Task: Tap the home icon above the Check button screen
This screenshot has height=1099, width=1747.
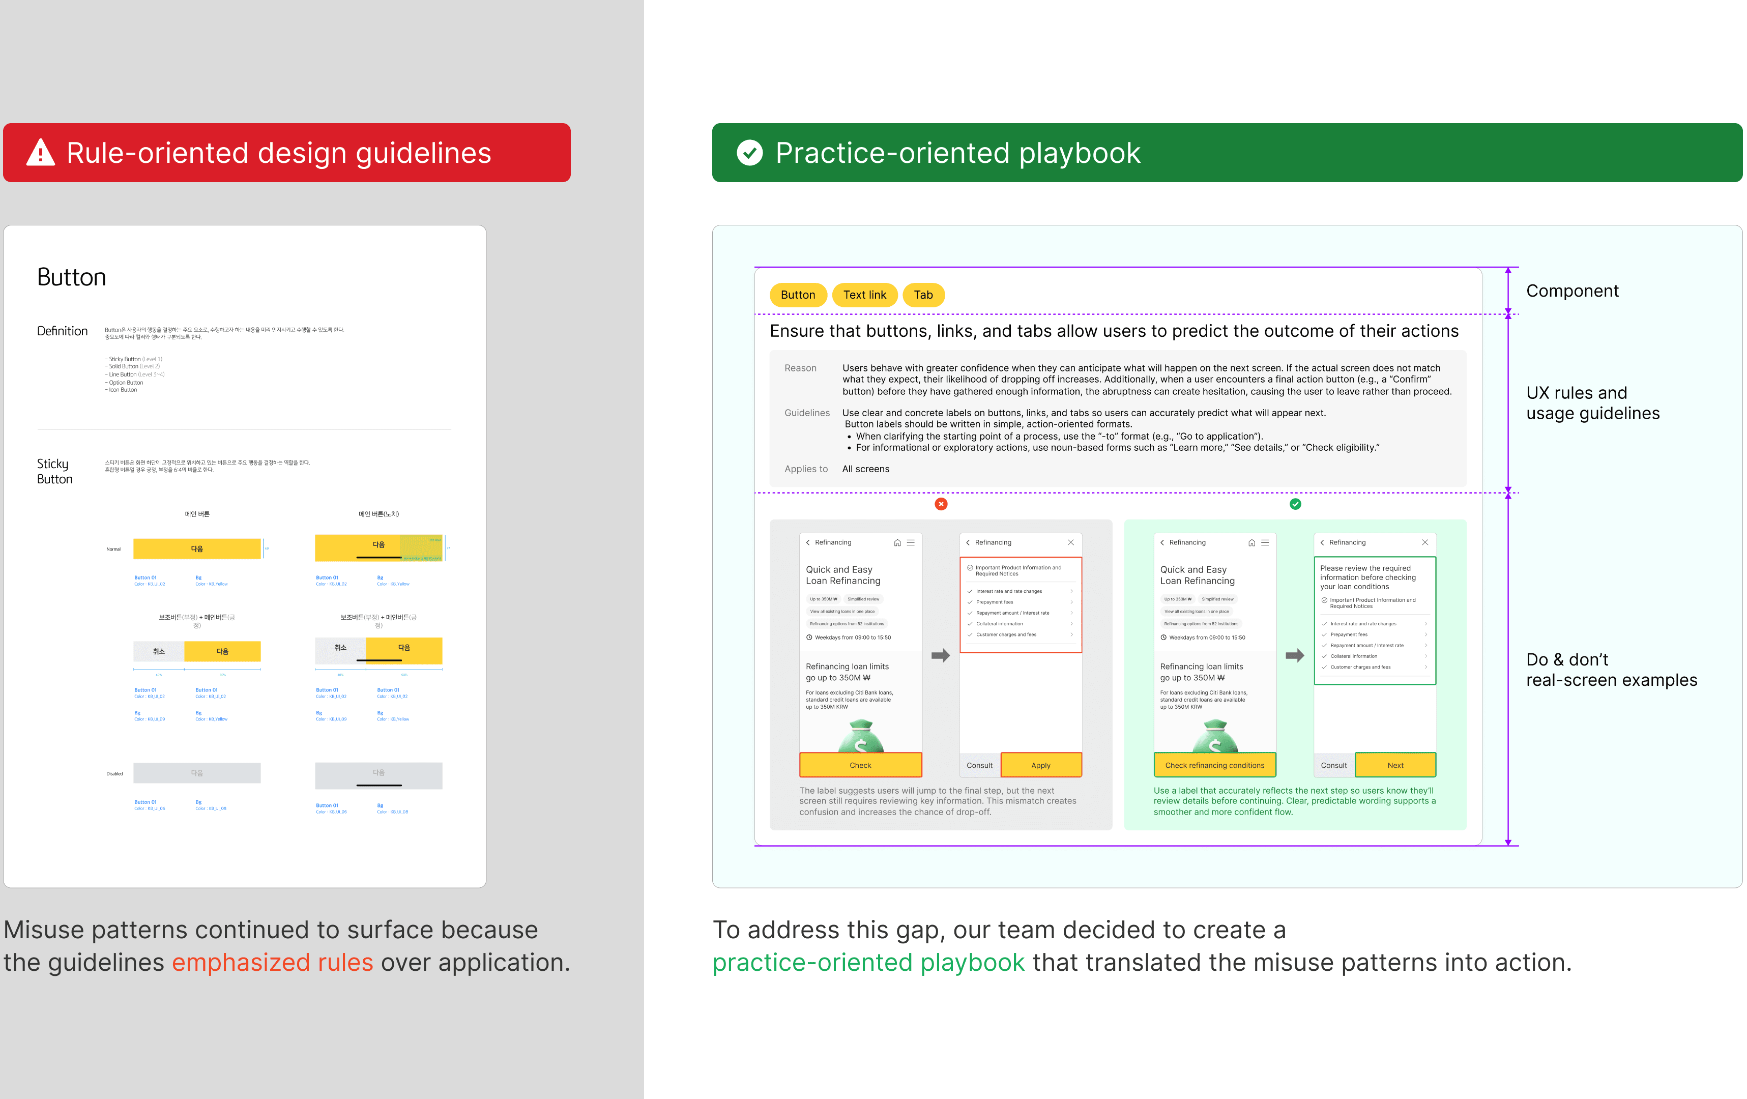Action: click(897, 542)
